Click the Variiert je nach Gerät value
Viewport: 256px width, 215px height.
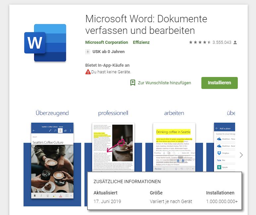pos(171,201)
